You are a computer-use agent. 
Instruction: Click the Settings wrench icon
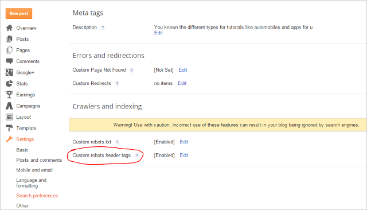tap(9, 139)
